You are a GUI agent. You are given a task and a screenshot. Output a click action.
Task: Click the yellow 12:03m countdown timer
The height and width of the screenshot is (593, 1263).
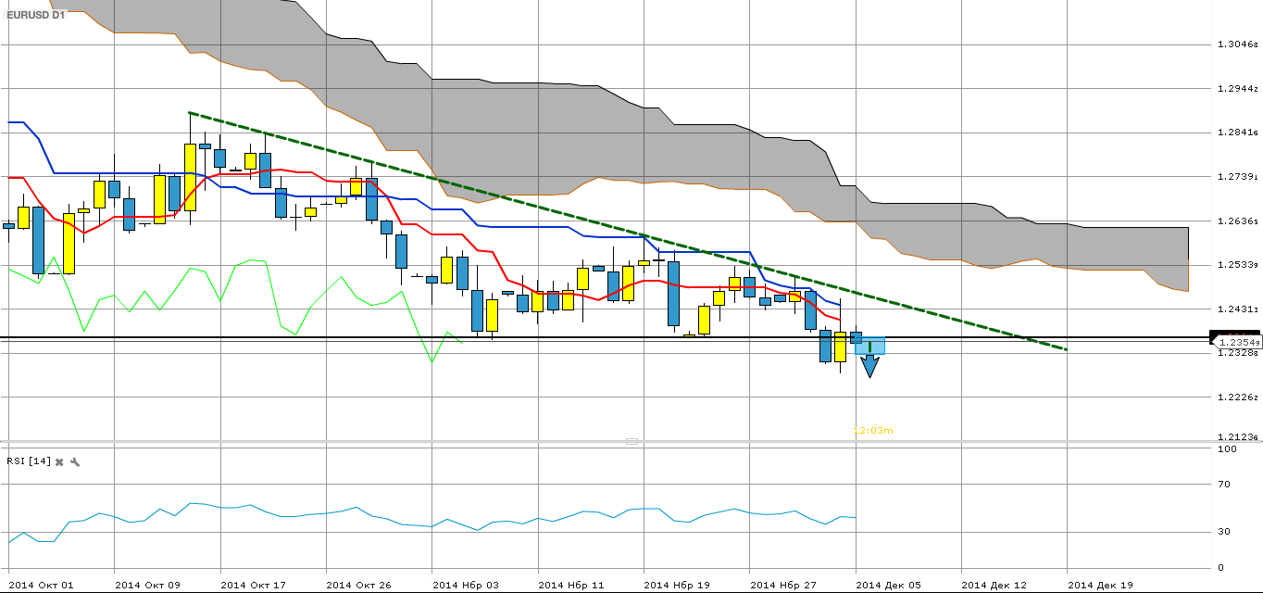pyautogui.click(x=871, y=431)
